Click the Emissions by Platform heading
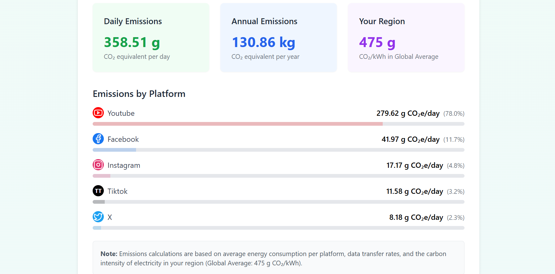Screen dimensions: 555x274 pyautogui.click(x=139, y=94)
